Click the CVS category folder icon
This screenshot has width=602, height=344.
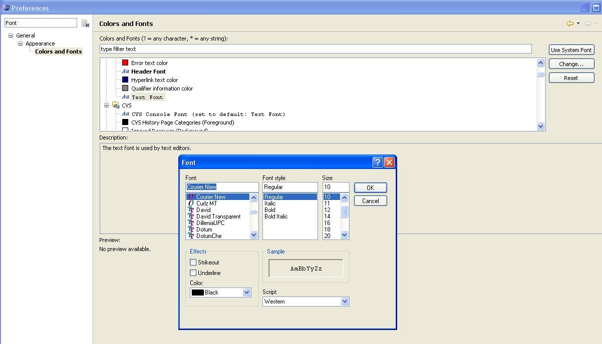point(116,105)
